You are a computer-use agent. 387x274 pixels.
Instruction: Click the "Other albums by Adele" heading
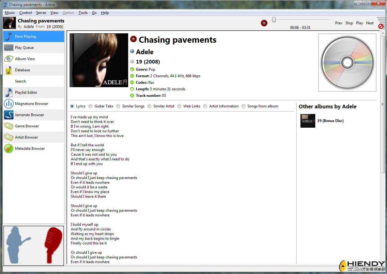tap(327, 106)
